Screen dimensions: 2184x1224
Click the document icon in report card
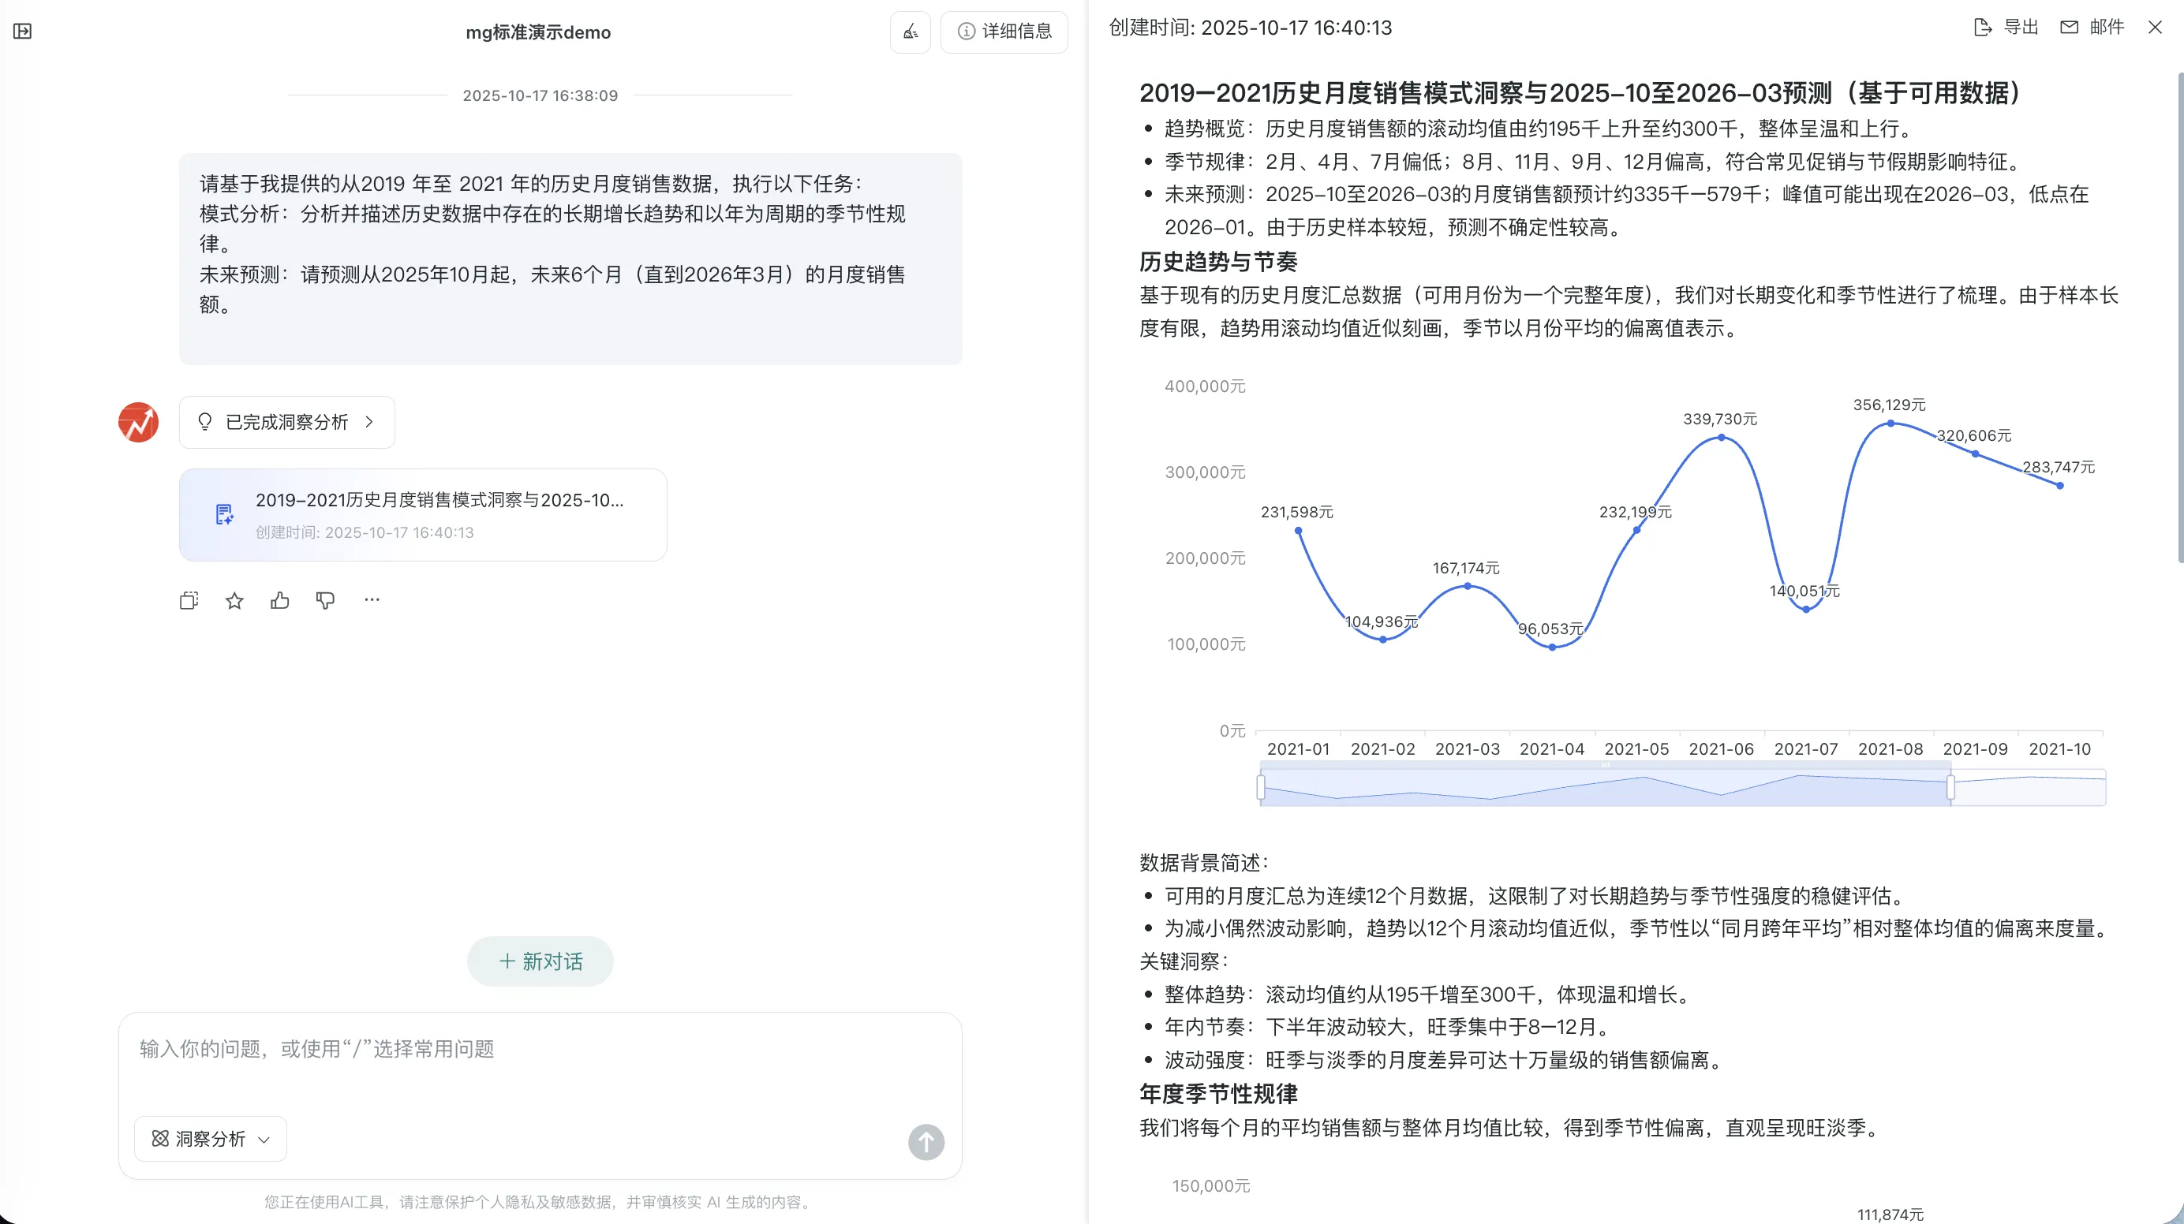point(224,513)
